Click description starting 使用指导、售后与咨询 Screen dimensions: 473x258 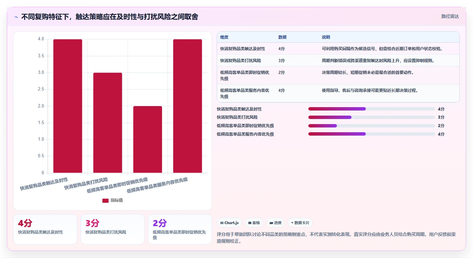tap(370, 91)
